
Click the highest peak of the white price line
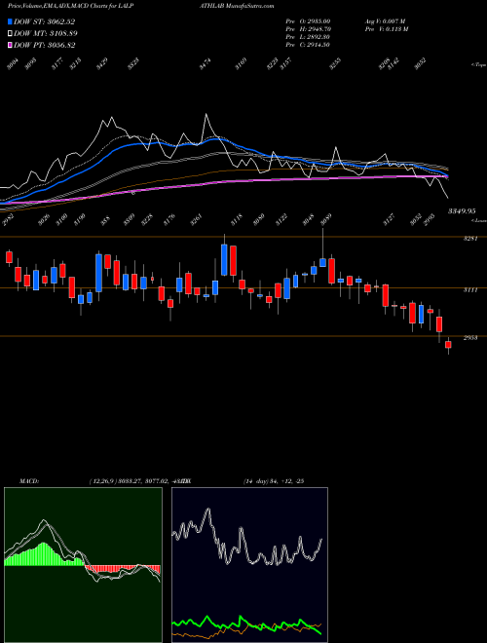tap(206, 114)
